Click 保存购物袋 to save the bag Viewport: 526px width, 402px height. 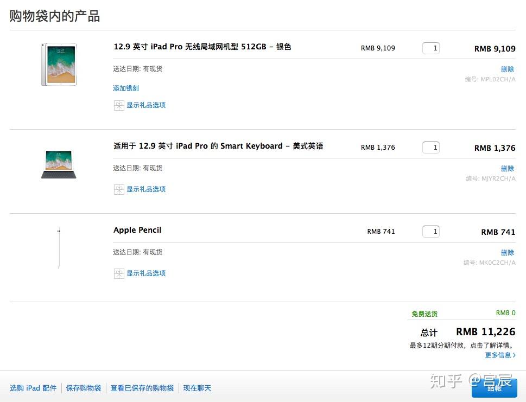pyautogui.click(x=83, y=388)
